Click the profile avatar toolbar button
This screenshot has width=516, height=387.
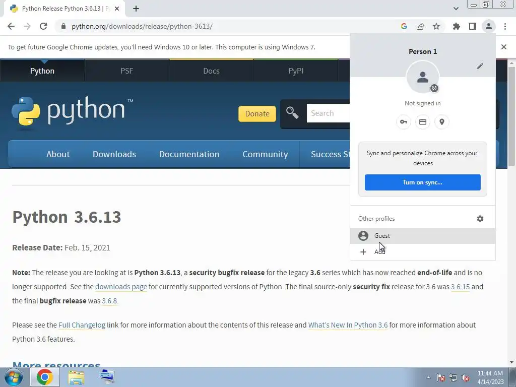(x=489, y=26)
